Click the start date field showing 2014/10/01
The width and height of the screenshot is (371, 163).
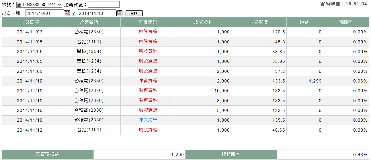coord(44,13)
